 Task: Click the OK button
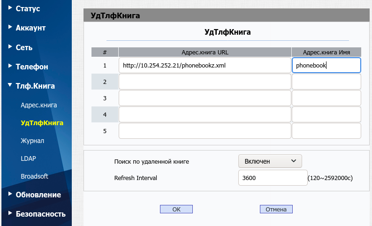click(x=176, y=209)
